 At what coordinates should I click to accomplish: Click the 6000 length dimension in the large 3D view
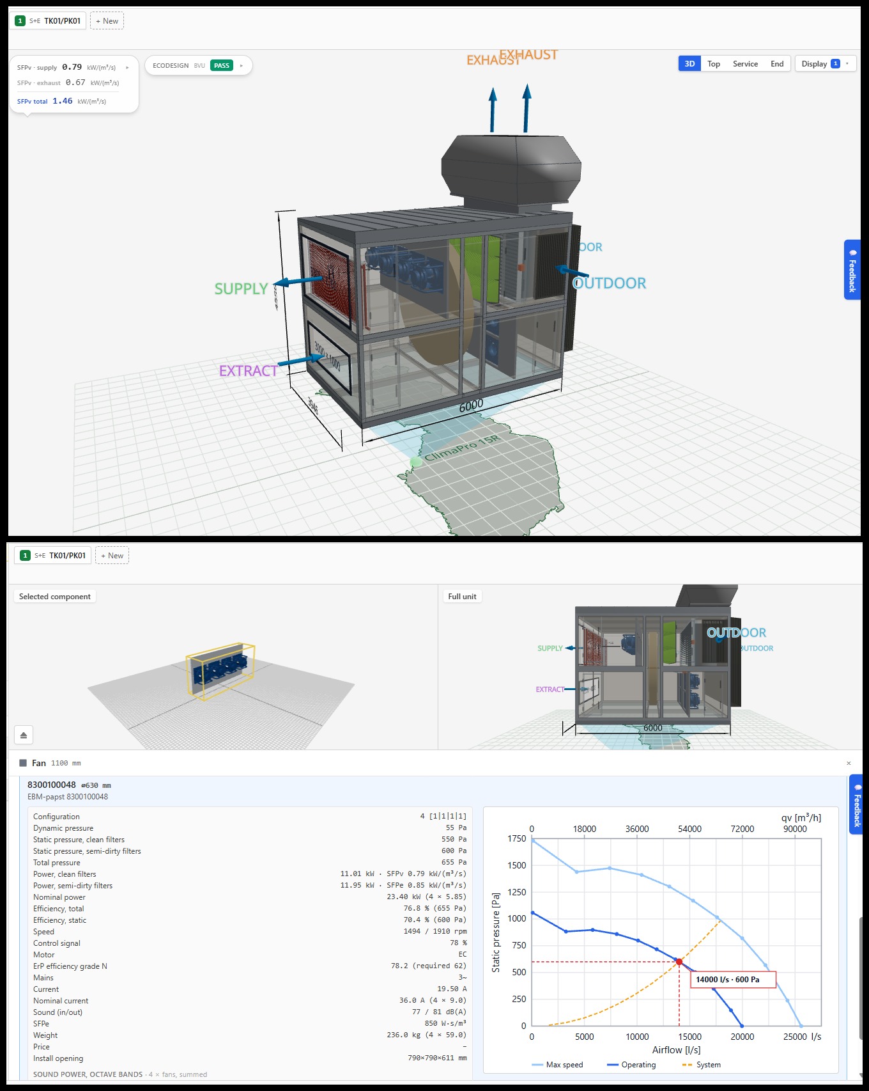point(471,405)
